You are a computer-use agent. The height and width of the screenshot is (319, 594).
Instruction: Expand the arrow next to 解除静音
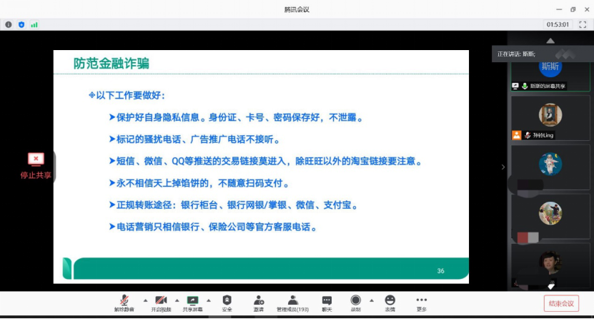(145, 300)
